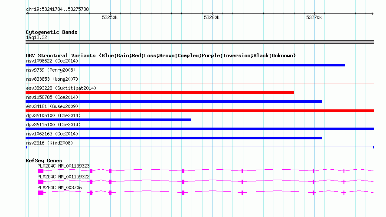Click the dgv3610n100 (Coe2014) label
The height and width of the screenshot is (217, 386).
point(53,115)
